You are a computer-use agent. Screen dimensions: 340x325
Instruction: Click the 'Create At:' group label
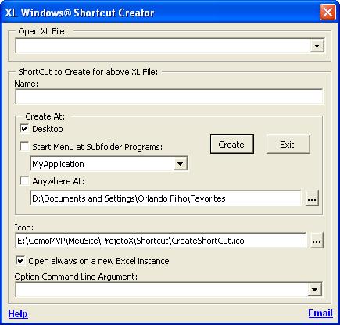pyautogui.click(x=45, y=116)
